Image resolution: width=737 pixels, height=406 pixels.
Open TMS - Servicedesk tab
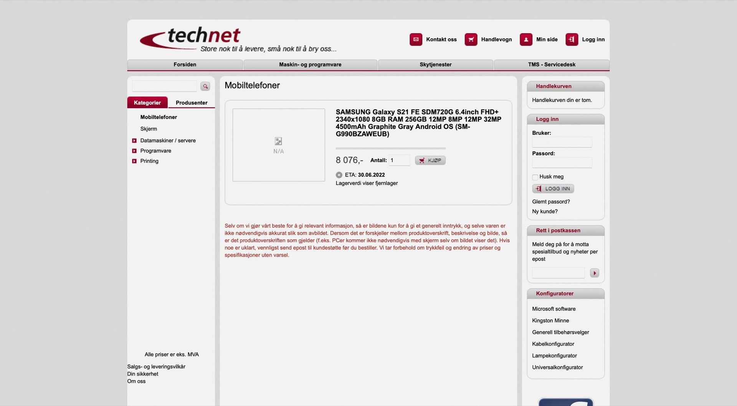point(552,64)
